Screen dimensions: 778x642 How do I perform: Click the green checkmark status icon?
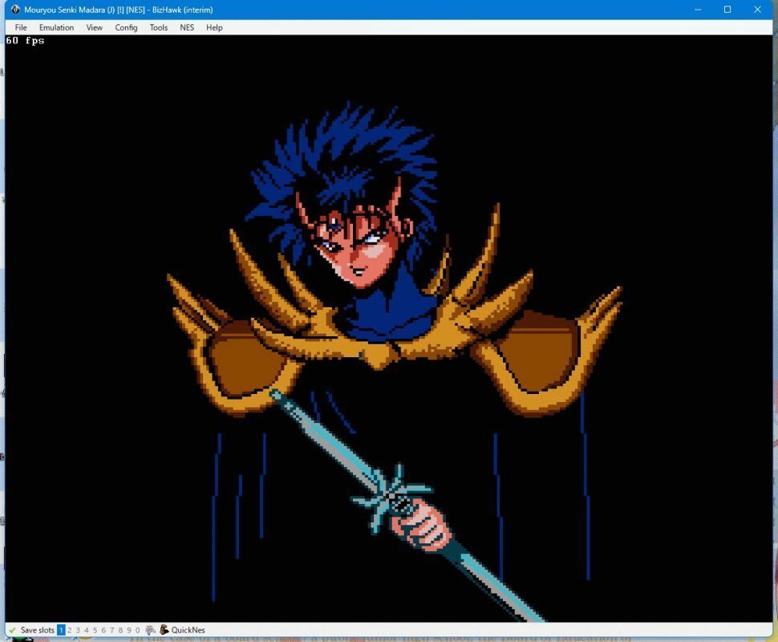(x=12, y=630)
